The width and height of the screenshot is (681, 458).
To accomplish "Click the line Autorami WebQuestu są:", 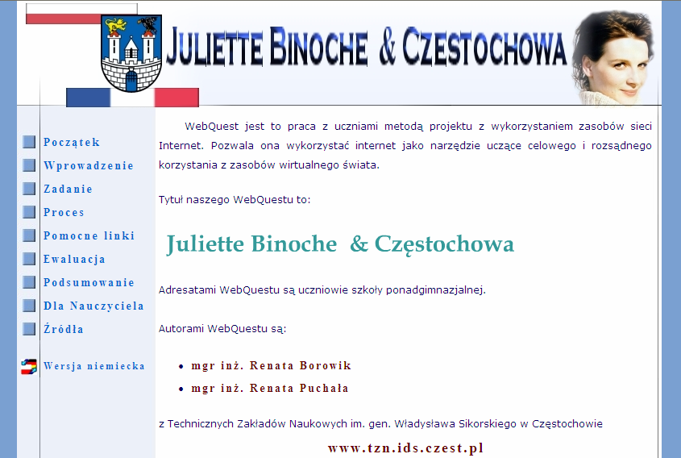I will (x=222, y=328).
